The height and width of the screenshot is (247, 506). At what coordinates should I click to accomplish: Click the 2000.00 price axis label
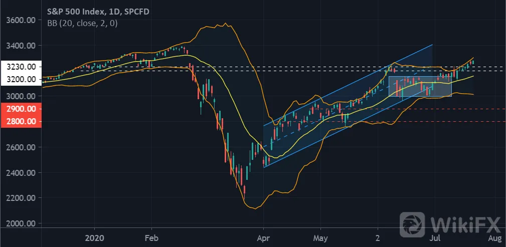point(21,223)
